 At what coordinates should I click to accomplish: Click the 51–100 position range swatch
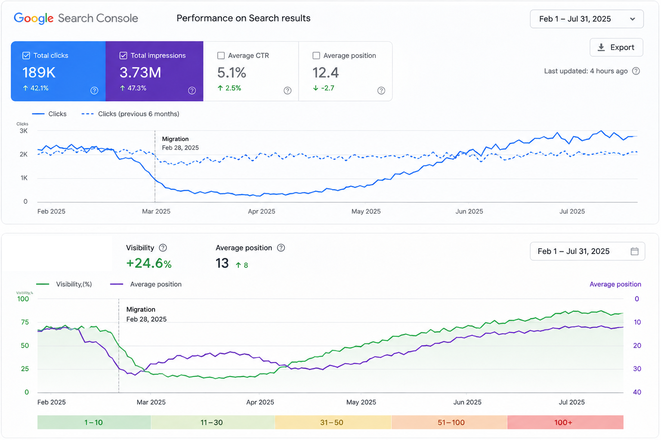(x=449, y=422)
